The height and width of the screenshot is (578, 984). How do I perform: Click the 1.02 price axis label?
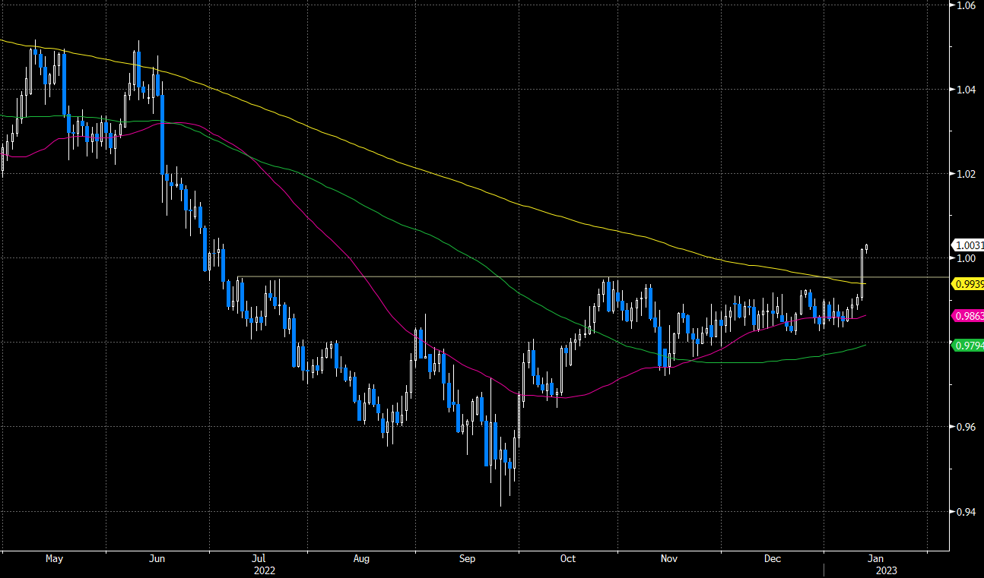[x=967, y=174]
